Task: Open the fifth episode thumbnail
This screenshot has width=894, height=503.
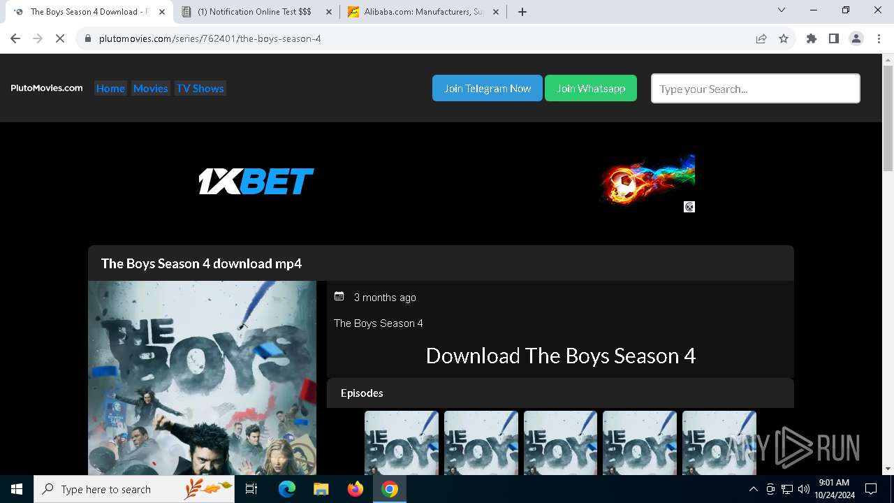Action: (719, 443)
